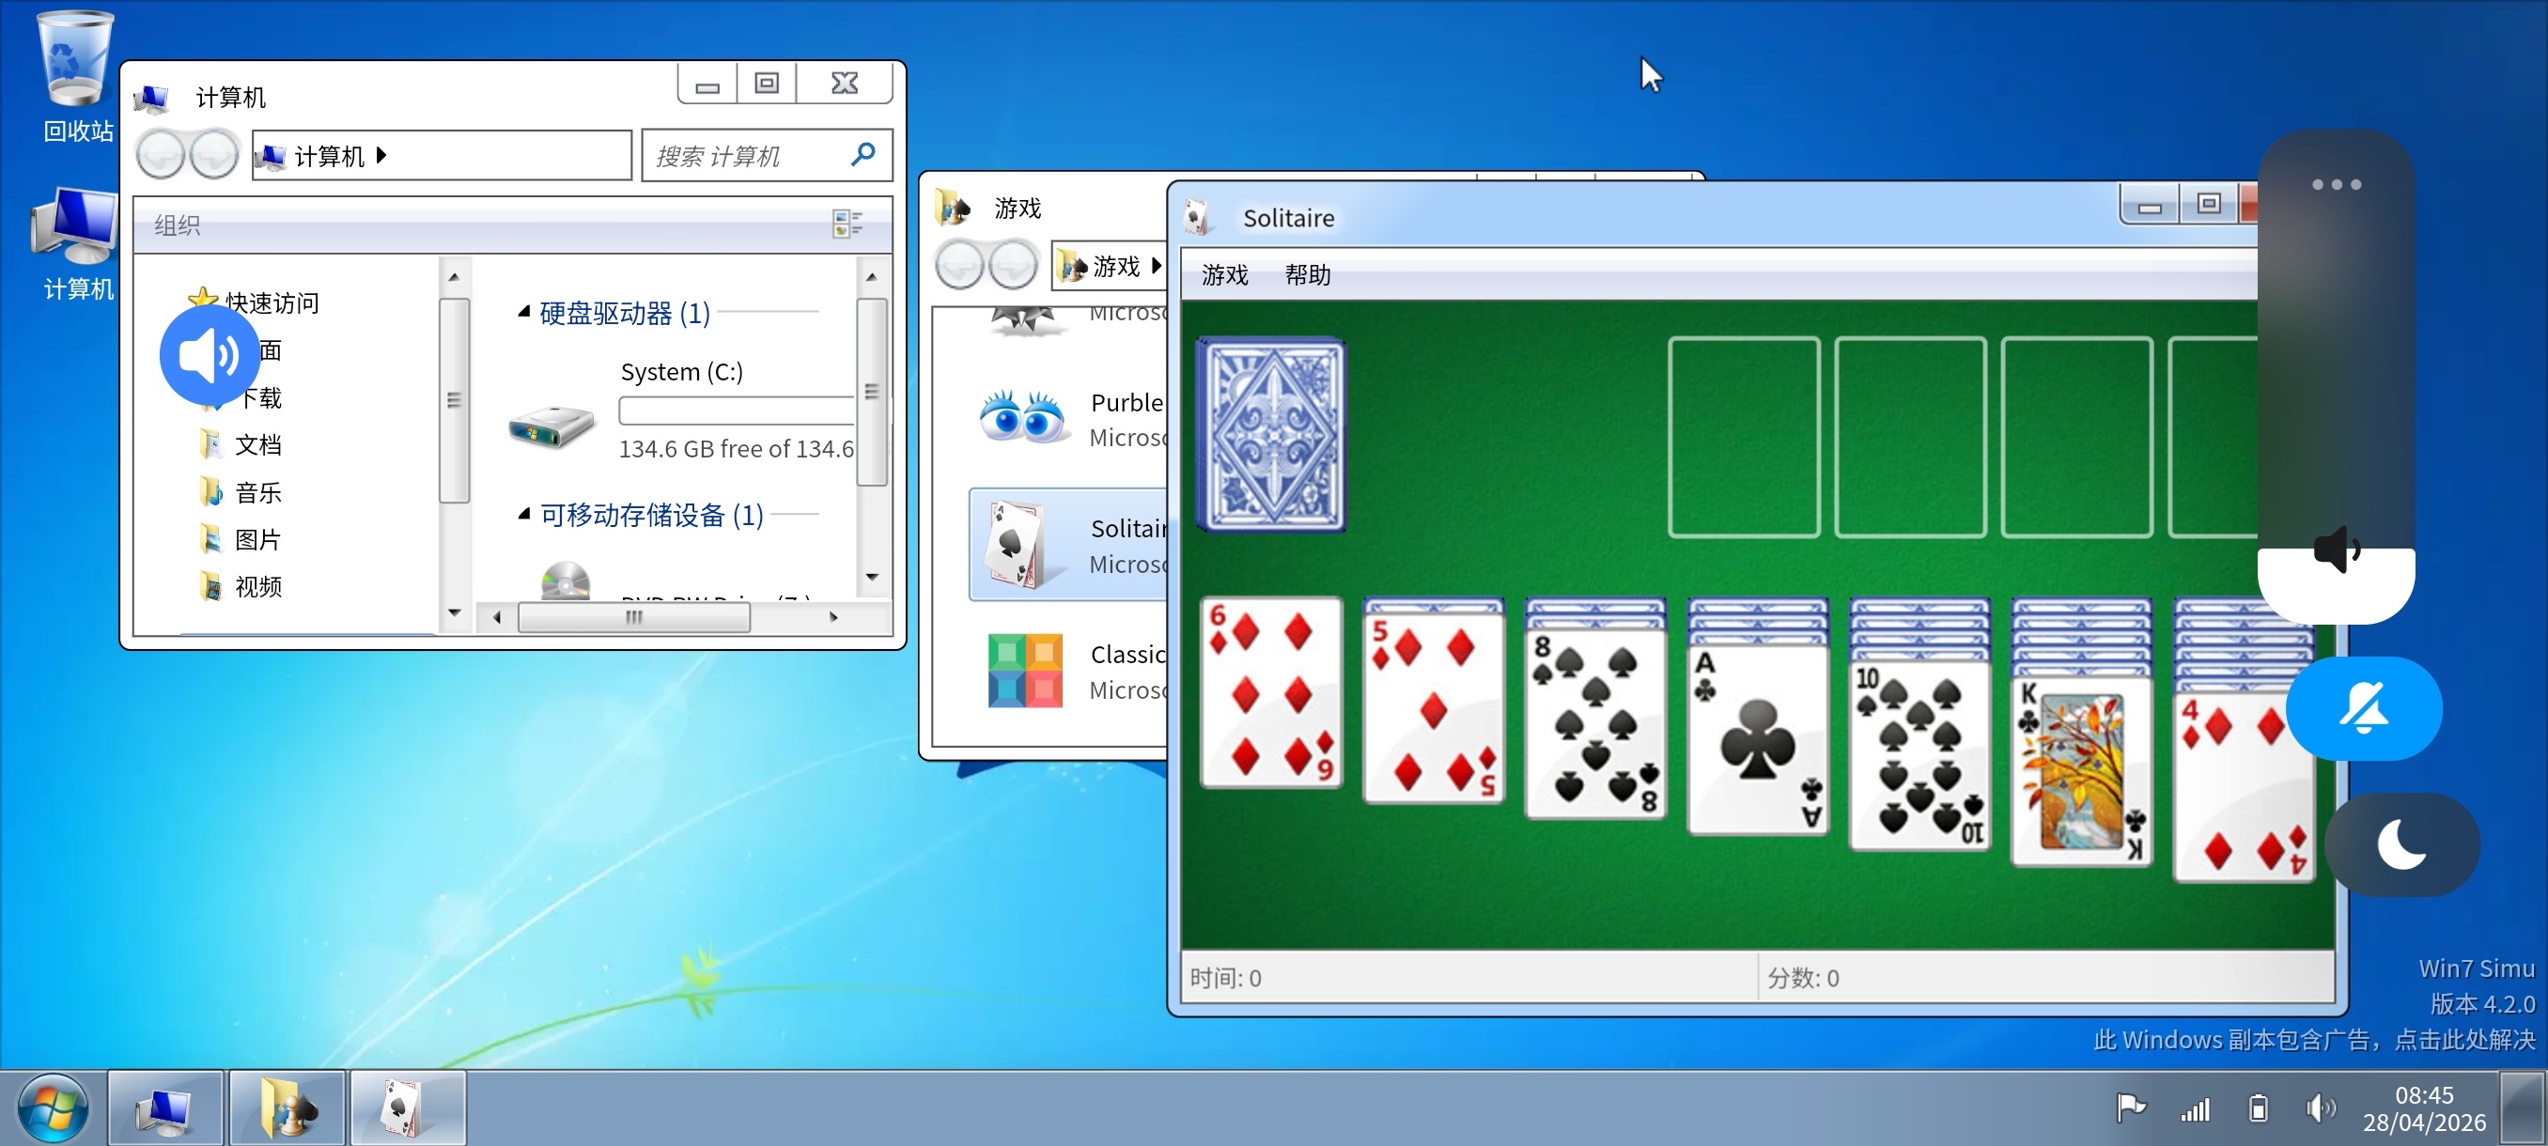Screen dimensions: 2548x1146
Task: Select the six of diamonds card
Action: pyautogui.click(x=1271, y=693)
